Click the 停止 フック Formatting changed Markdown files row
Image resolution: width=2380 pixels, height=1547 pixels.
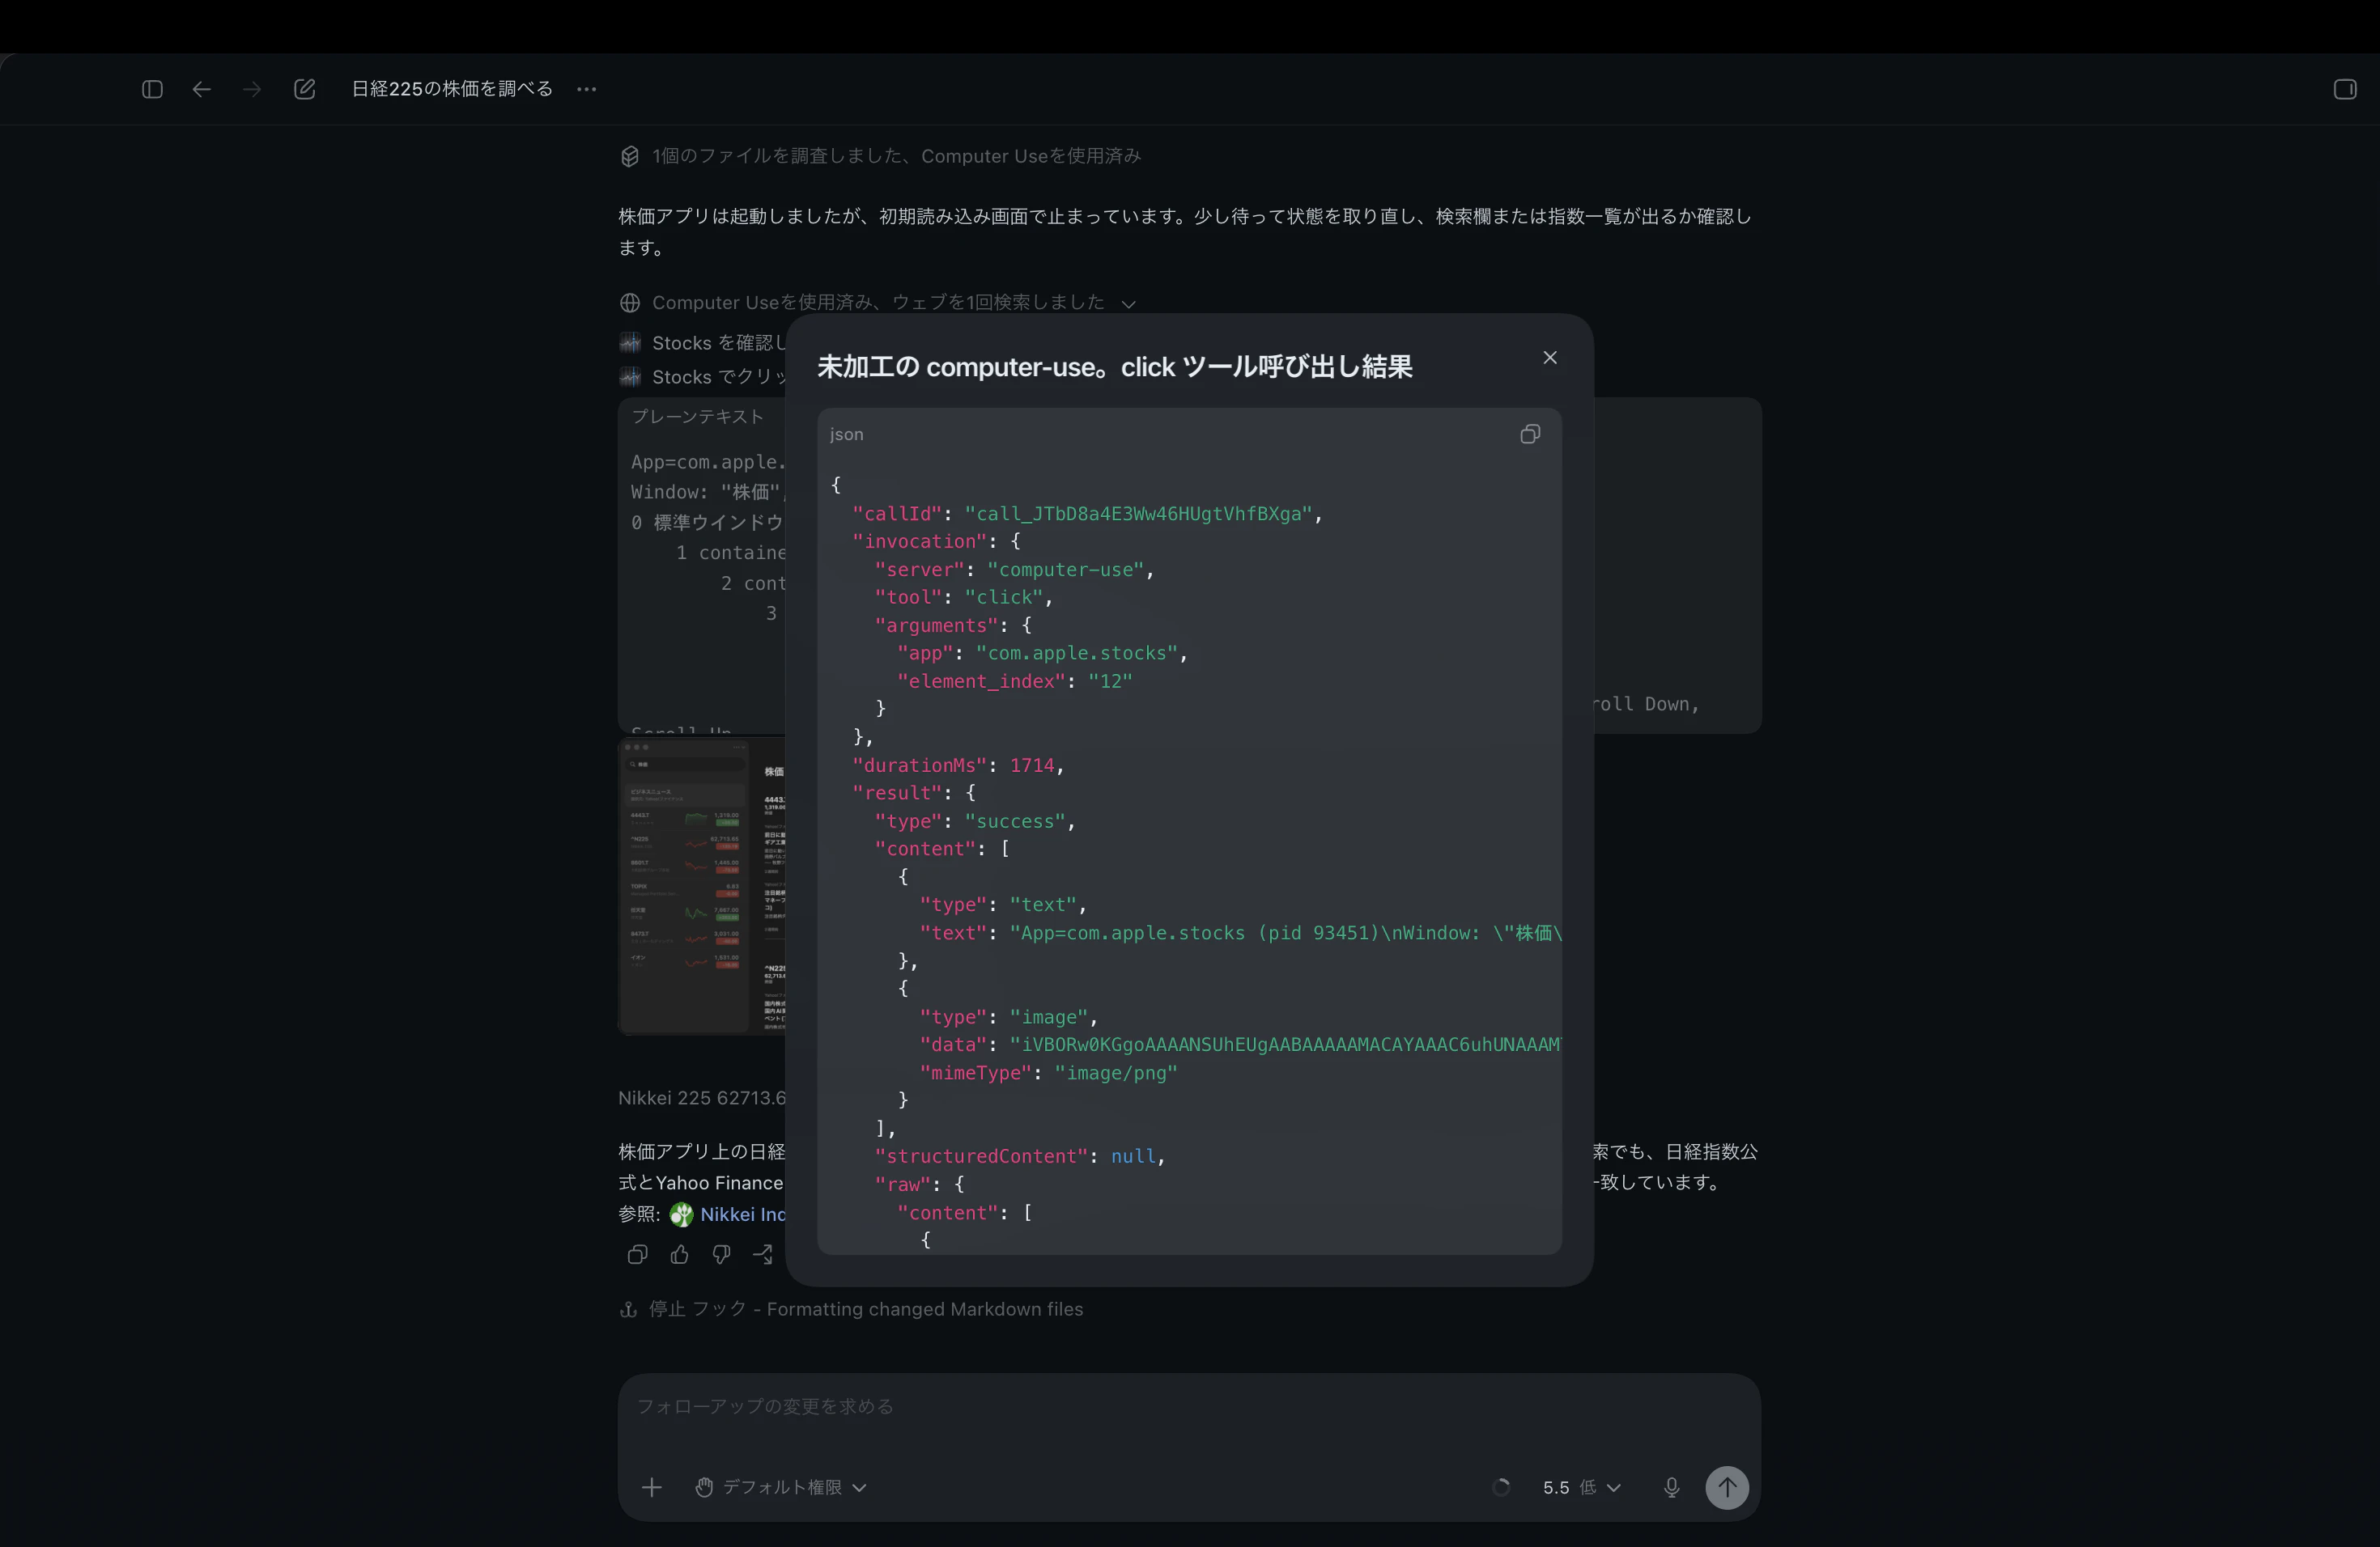pos(851,1309)
